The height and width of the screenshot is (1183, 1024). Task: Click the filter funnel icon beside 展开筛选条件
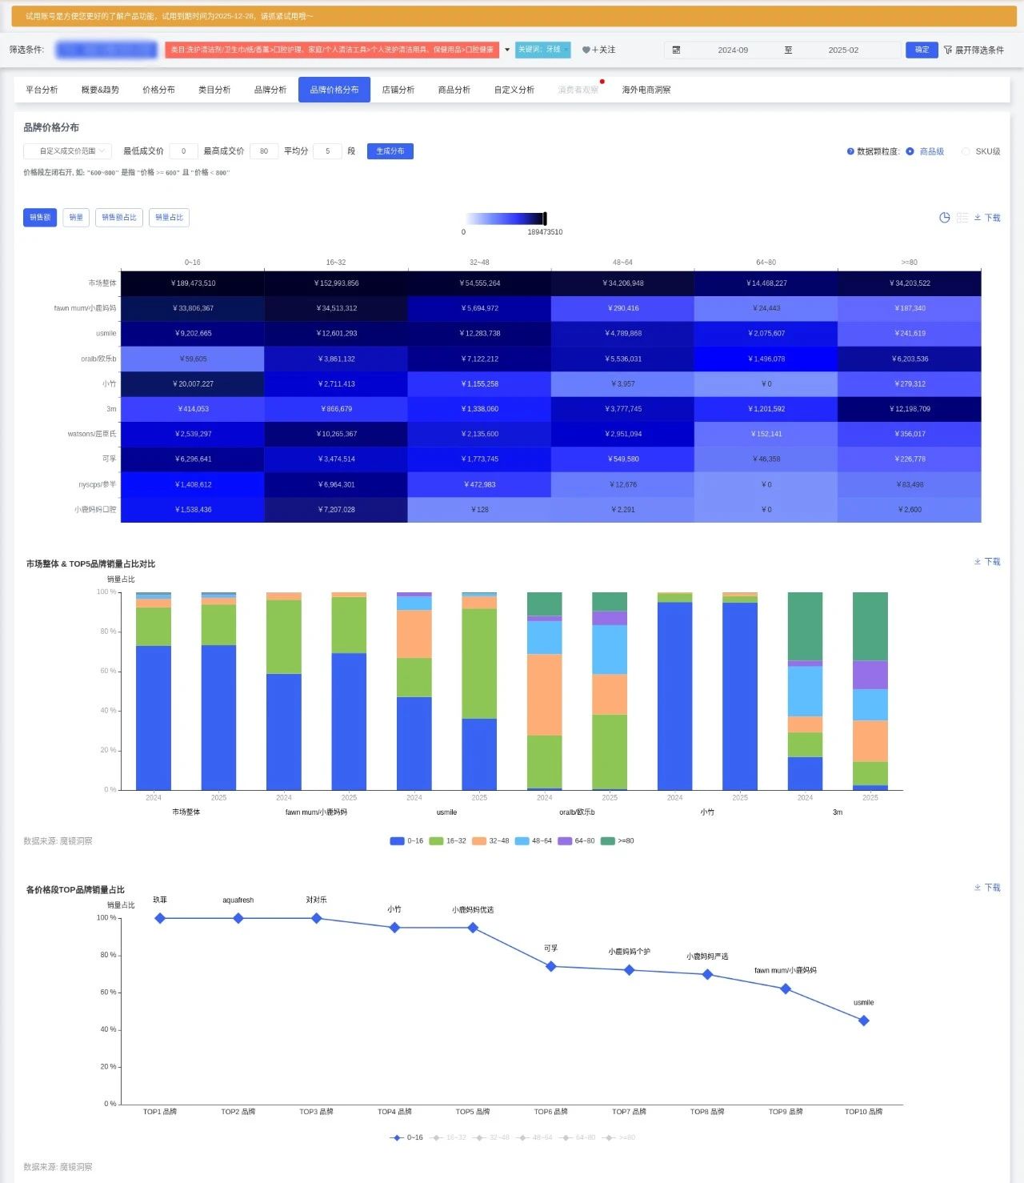coord(948,50)
